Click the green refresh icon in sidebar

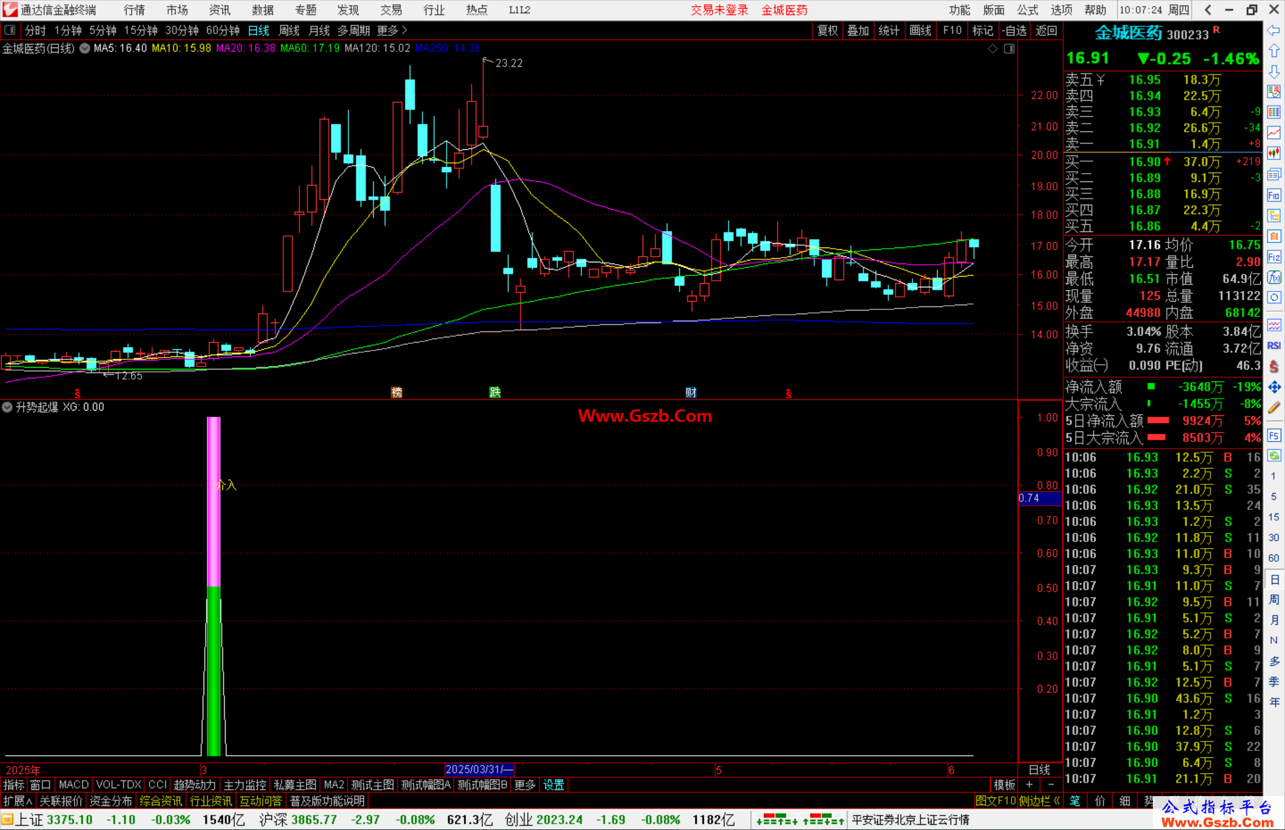coord(1274,456)
